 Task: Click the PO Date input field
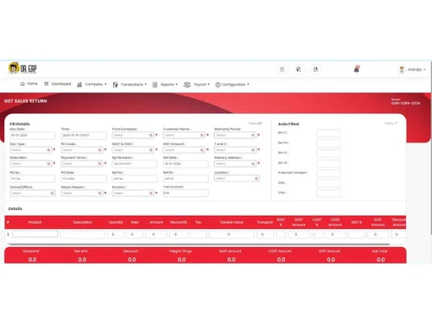click(x=84, y=179)
